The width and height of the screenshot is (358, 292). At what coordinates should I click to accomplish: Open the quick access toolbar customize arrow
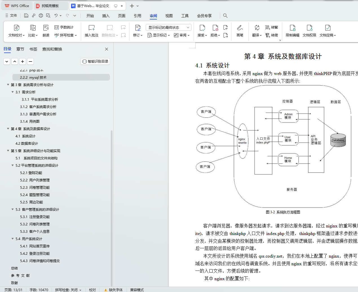(75, 16)
